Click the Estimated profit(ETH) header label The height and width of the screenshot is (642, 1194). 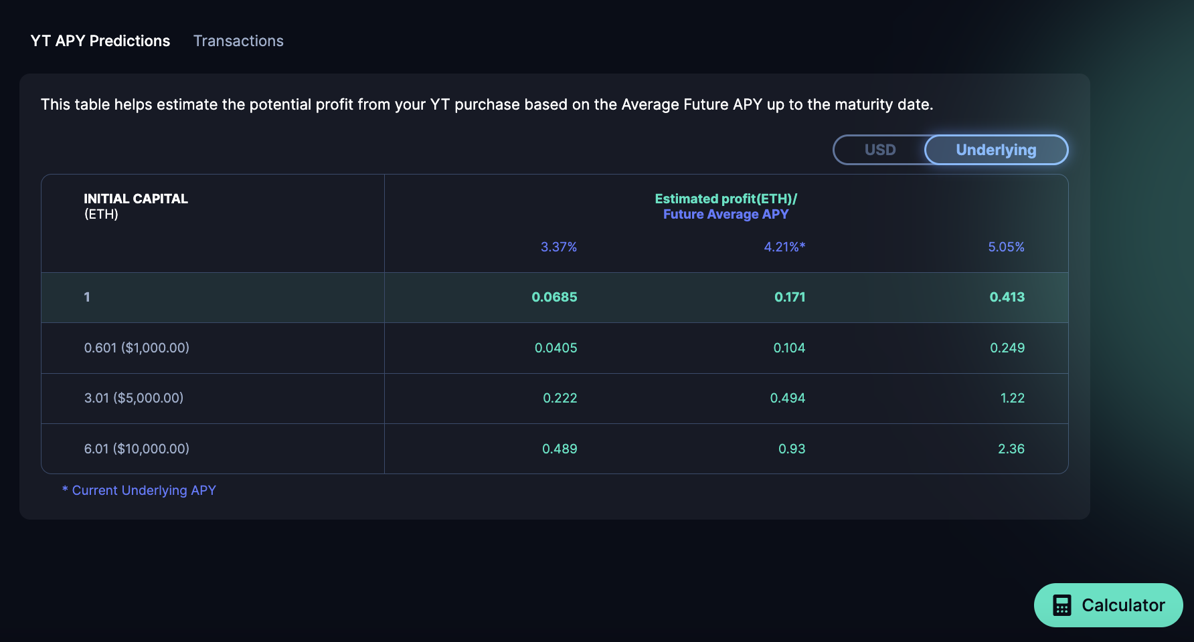tap(726, 199)
